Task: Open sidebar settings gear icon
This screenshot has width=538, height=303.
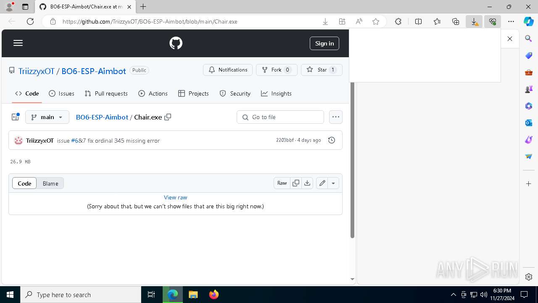Action: [529, 276]
